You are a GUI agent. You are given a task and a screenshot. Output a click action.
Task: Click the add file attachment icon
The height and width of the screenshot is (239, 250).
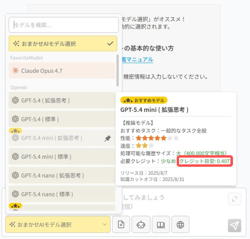(121, 225)
